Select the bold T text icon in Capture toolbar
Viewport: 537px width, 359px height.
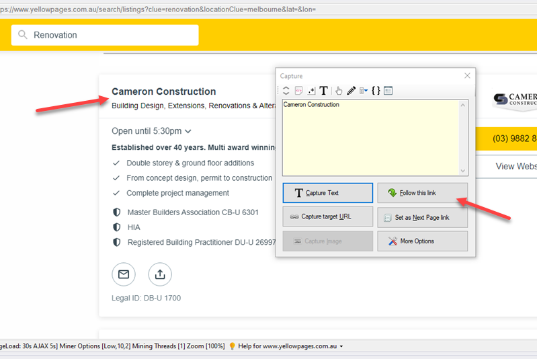pyautogui.click(x=323, y=91)
